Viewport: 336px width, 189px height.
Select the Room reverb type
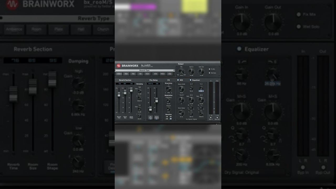[x=126, y=74]
